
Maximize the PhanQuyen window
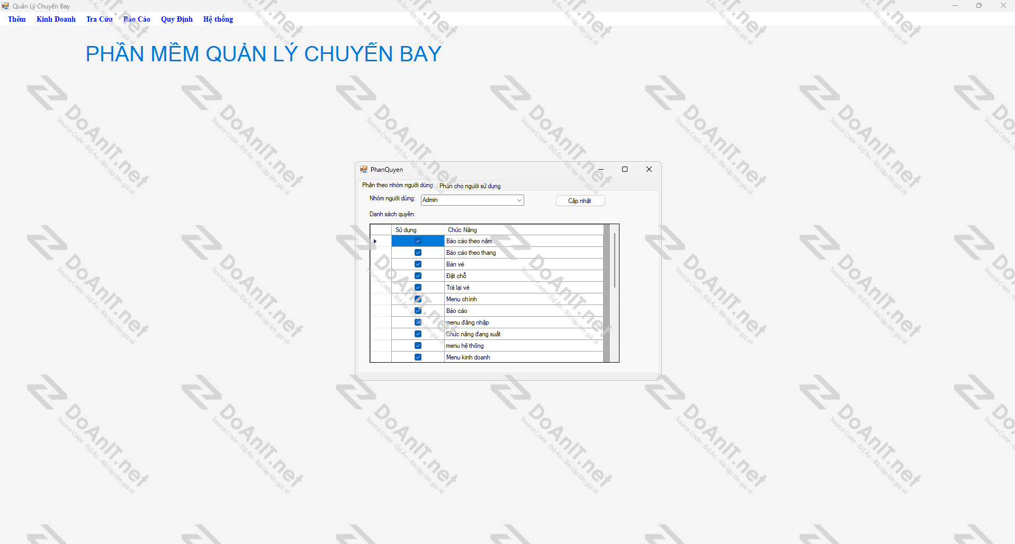click(x=625, y=169)
